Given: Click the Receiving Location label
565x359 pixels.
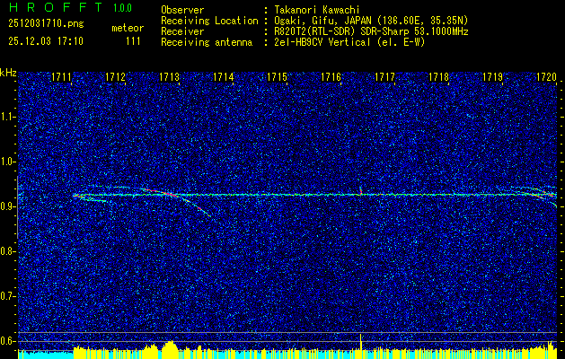Looking at the screenshot, I should 209,21.
